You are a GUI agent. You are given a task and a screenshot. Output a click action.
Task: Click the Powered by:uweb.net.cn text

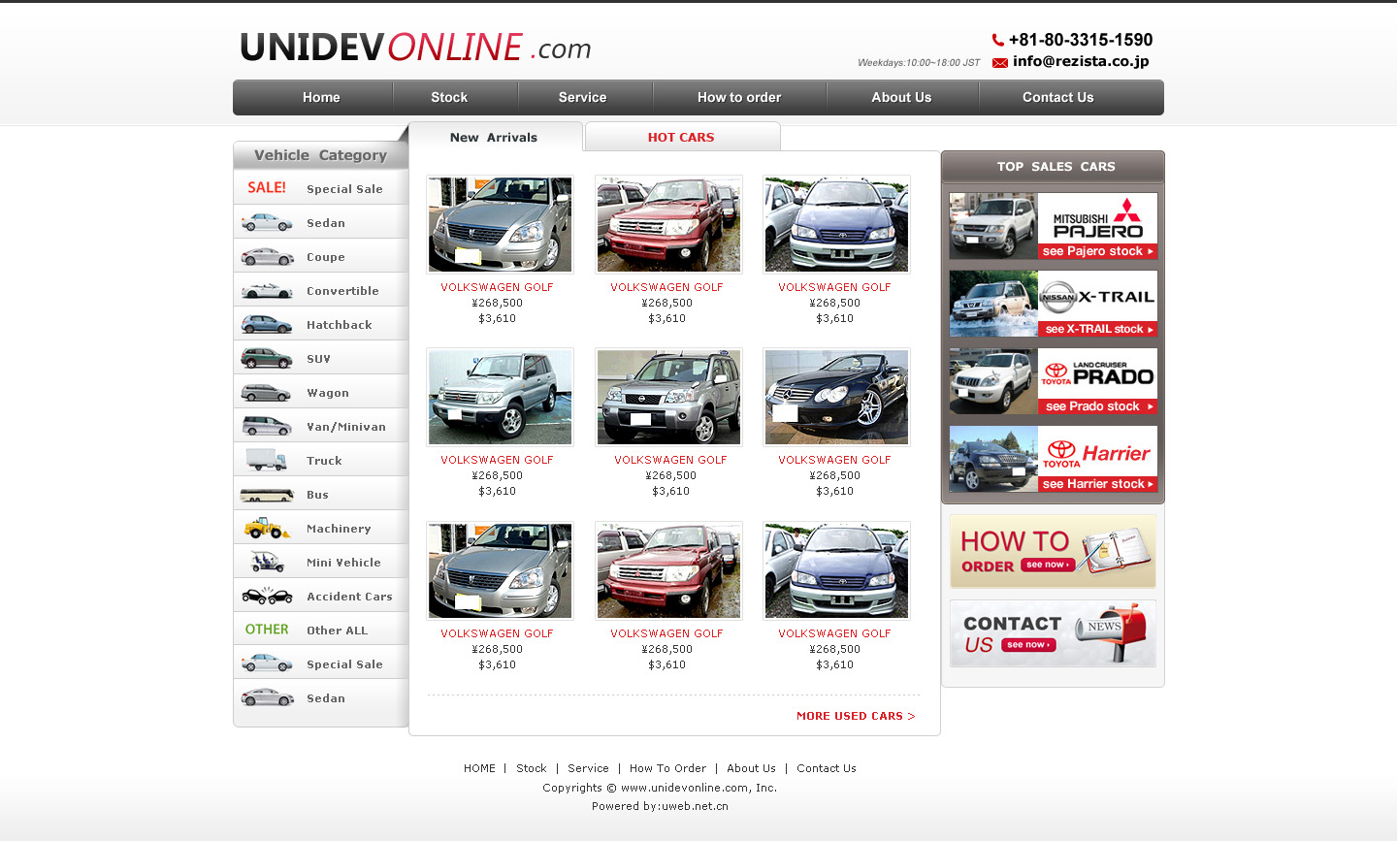[660, 806]
